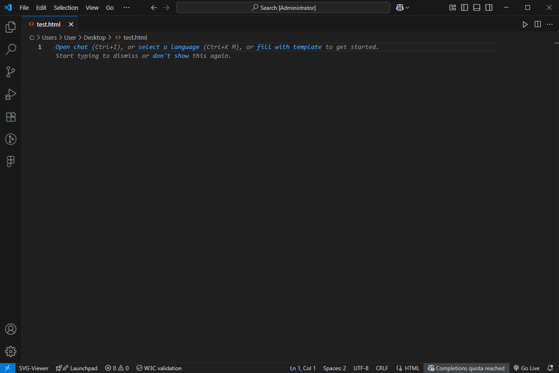The height and width of the screenshot is (373, 559).
Task: Toggle the bottom Panel visibility
Action: click(x=476, y=7)
